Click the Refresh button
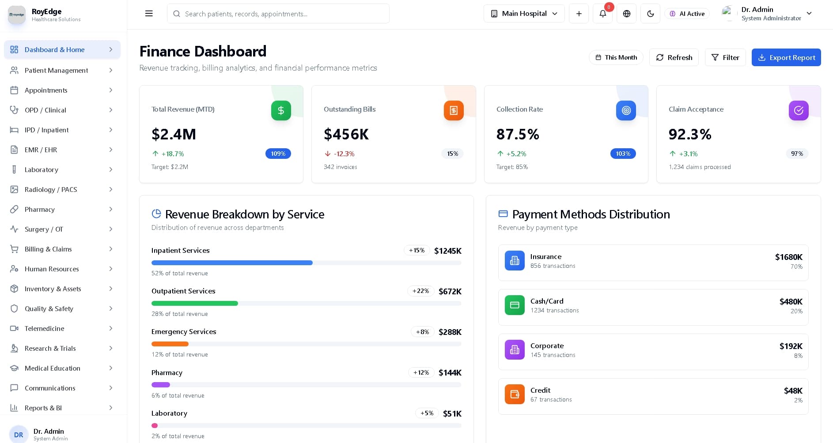Viewport: 833px width, 443px height. point(674,57)
